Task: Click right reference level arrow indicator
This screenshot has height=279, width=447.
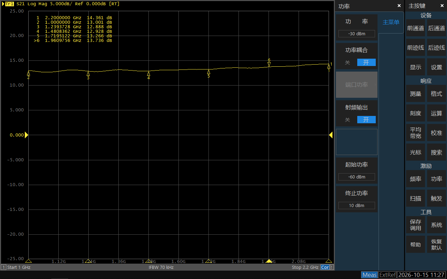Action: tap(331, 135)
